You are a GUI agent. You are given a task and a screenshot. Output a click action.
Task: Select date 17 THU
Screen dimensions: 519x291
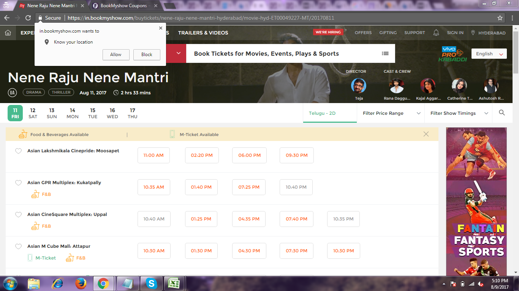point(133,113)
